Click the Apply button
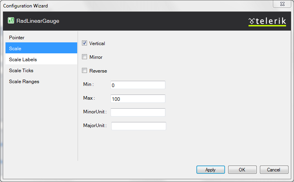The height and width of the screenshot is (182, 294). (211, 169)
